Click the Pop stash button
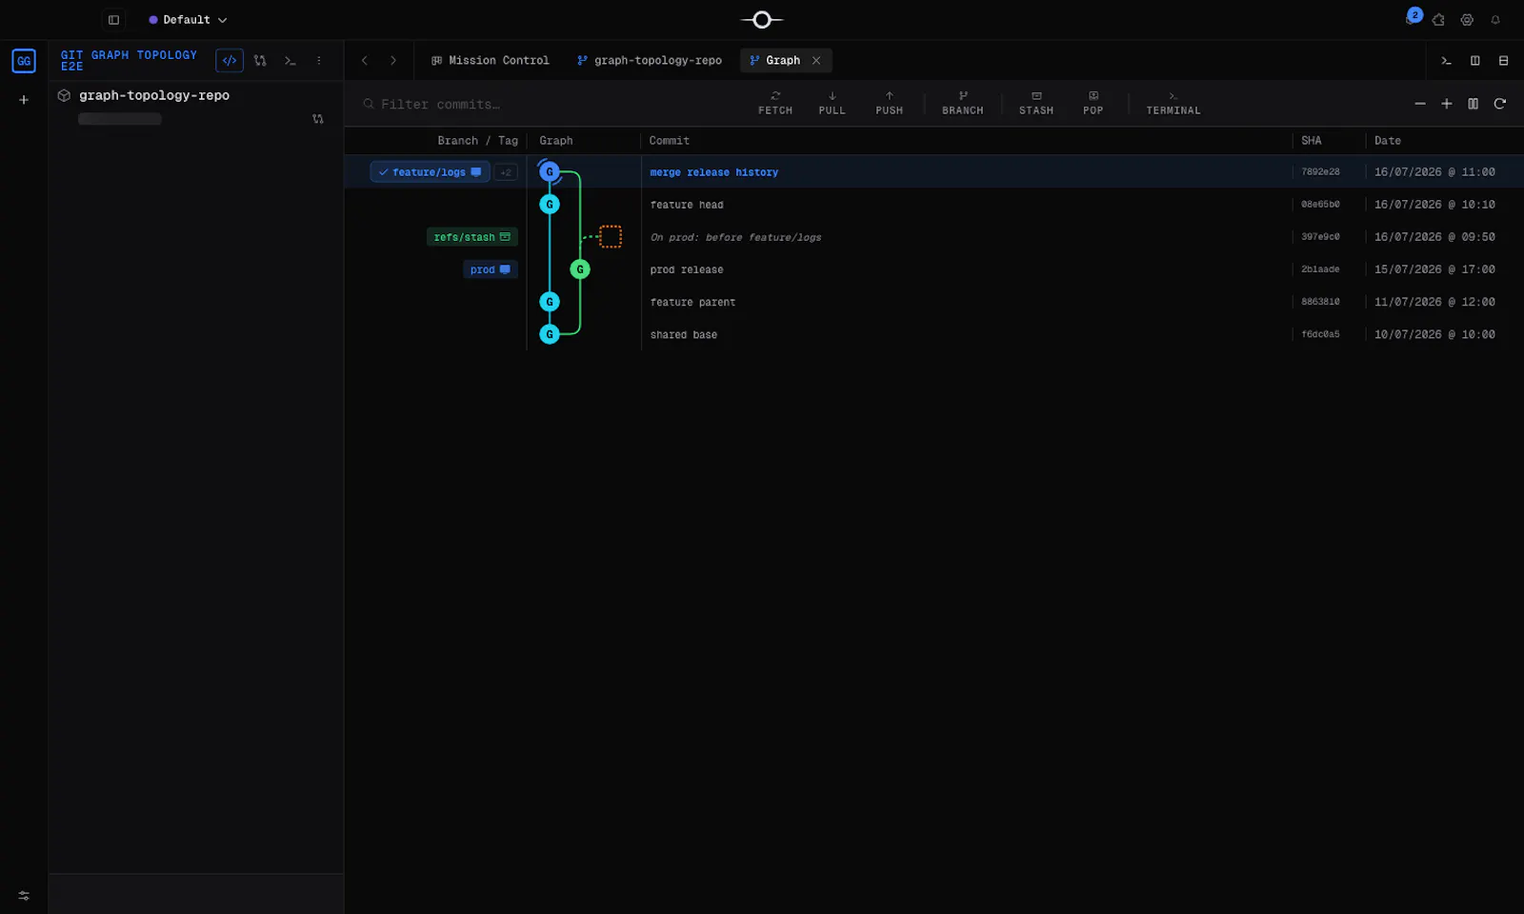This screenshot has height=914, width=1524. point(1093,103)
